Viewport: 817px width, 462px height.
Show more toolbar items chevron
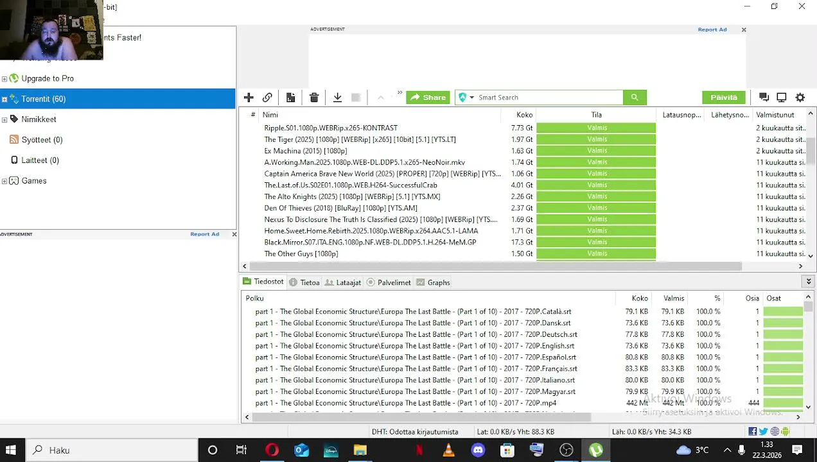click(x=400, y=94)
